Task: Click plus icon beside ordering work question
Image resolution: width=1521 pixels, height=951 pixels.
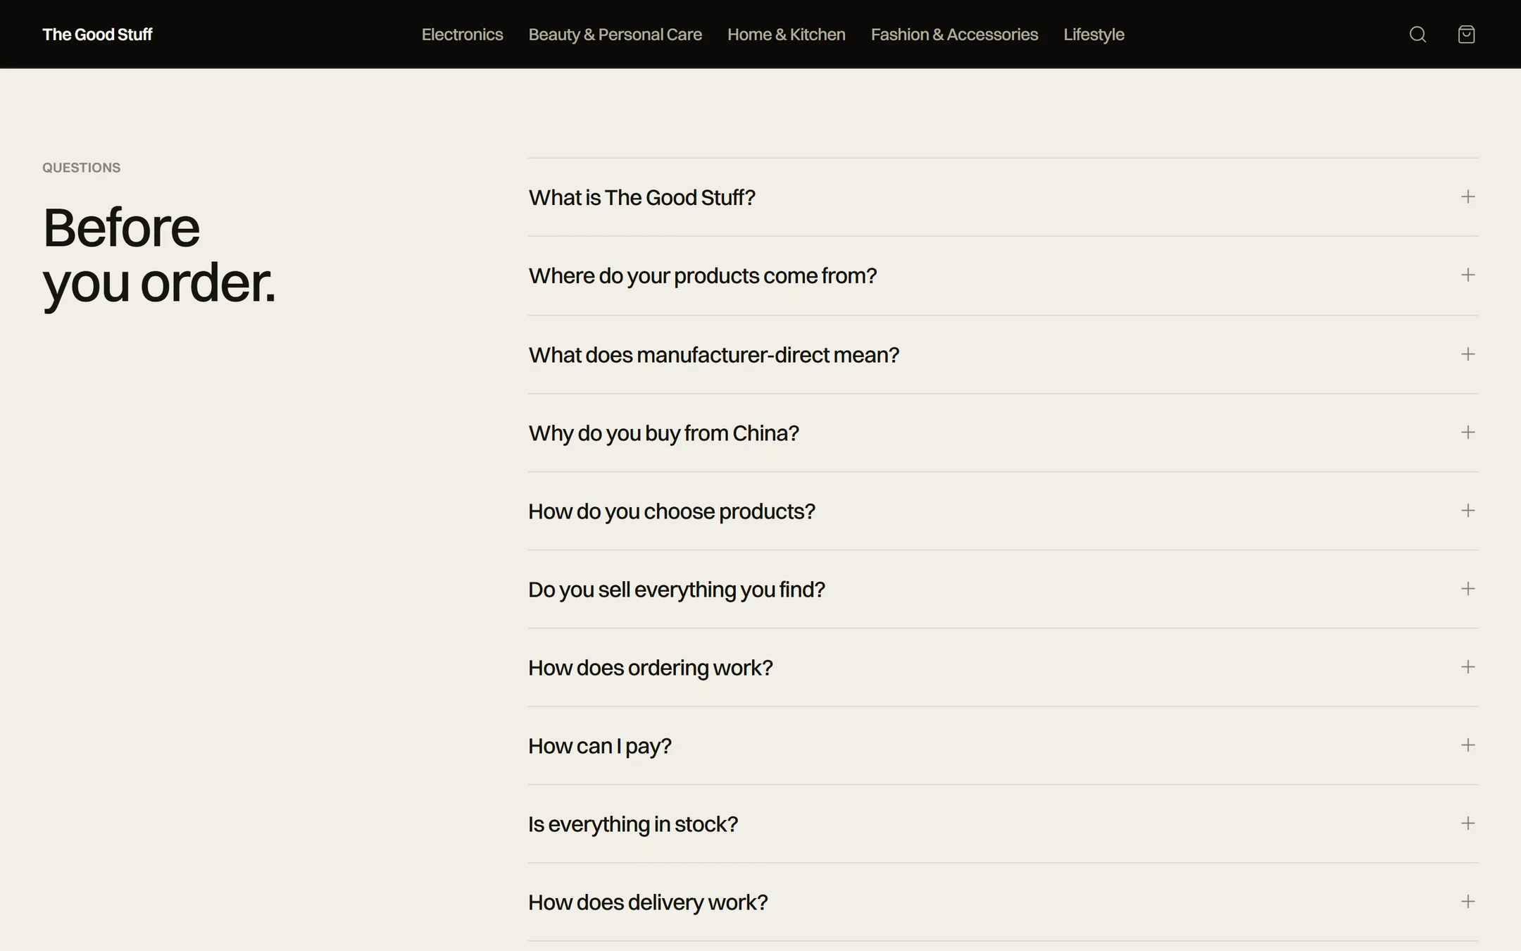Action: tap(1467, 666)
